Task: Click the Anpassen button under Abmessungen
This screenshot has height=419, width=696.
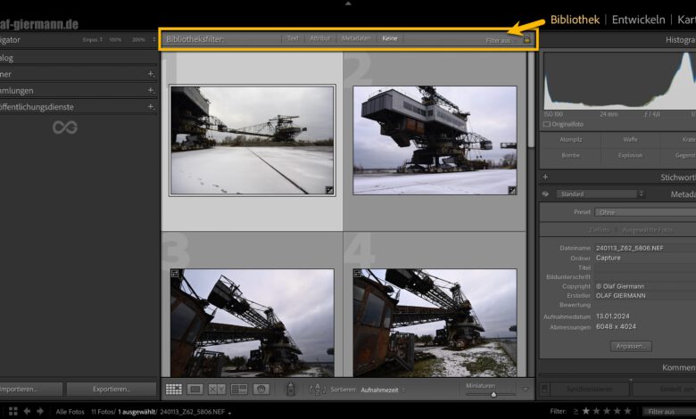Action: 631,345
